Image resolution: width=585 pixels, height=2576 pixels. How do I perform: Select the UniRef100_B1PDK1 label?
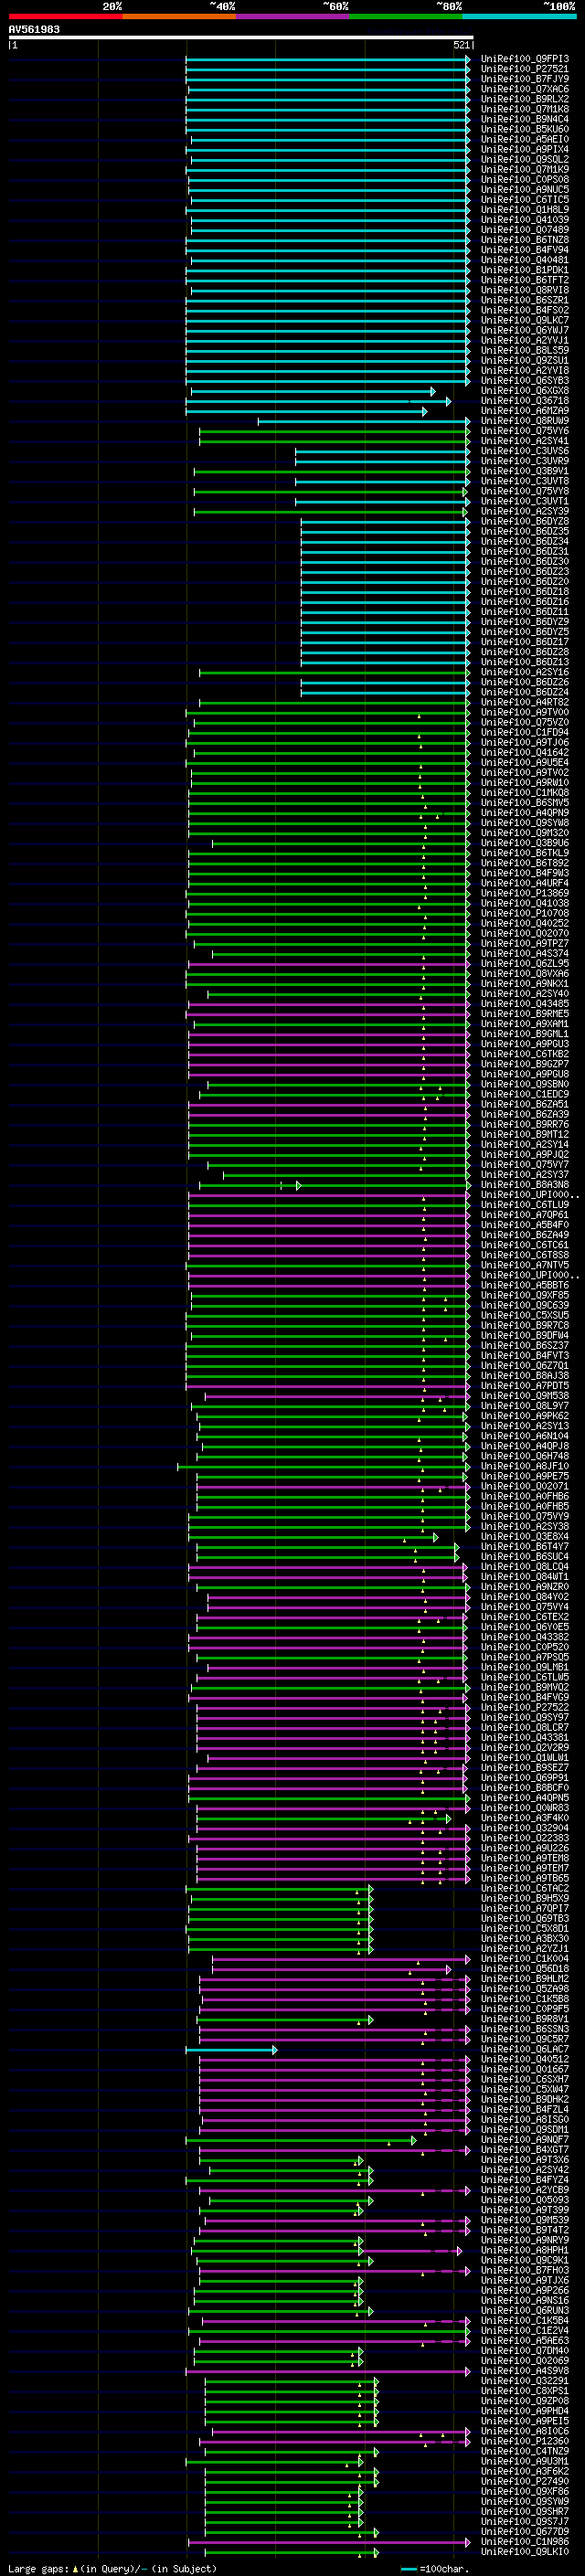(x=525, y=270)
